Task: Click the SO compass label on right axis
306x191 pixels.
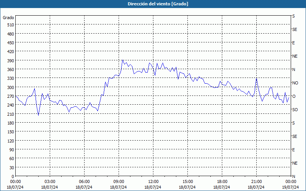Action: point(295,110)
